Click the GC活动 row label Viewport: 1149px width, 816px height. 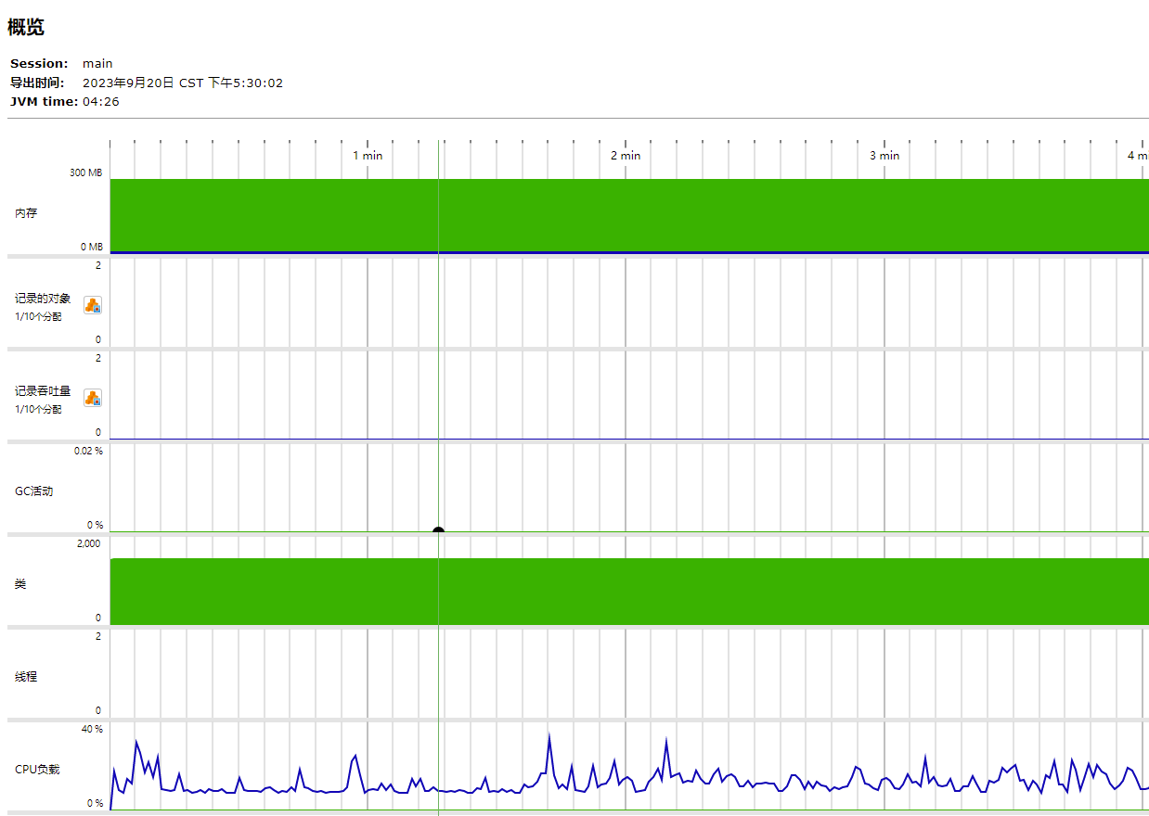pos(33,491)
